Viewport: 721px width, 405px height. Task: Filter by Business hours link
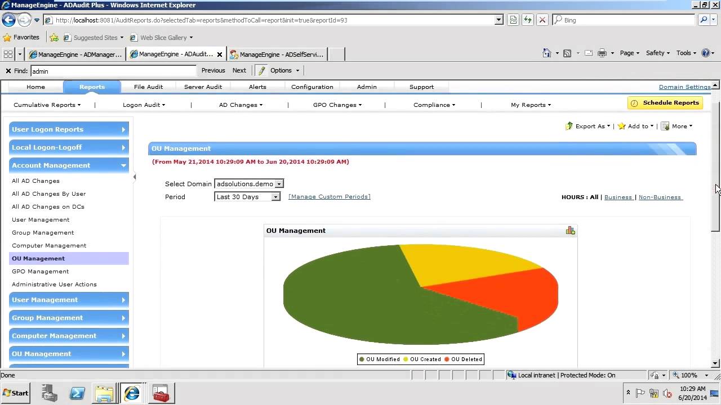click(618, 197)
